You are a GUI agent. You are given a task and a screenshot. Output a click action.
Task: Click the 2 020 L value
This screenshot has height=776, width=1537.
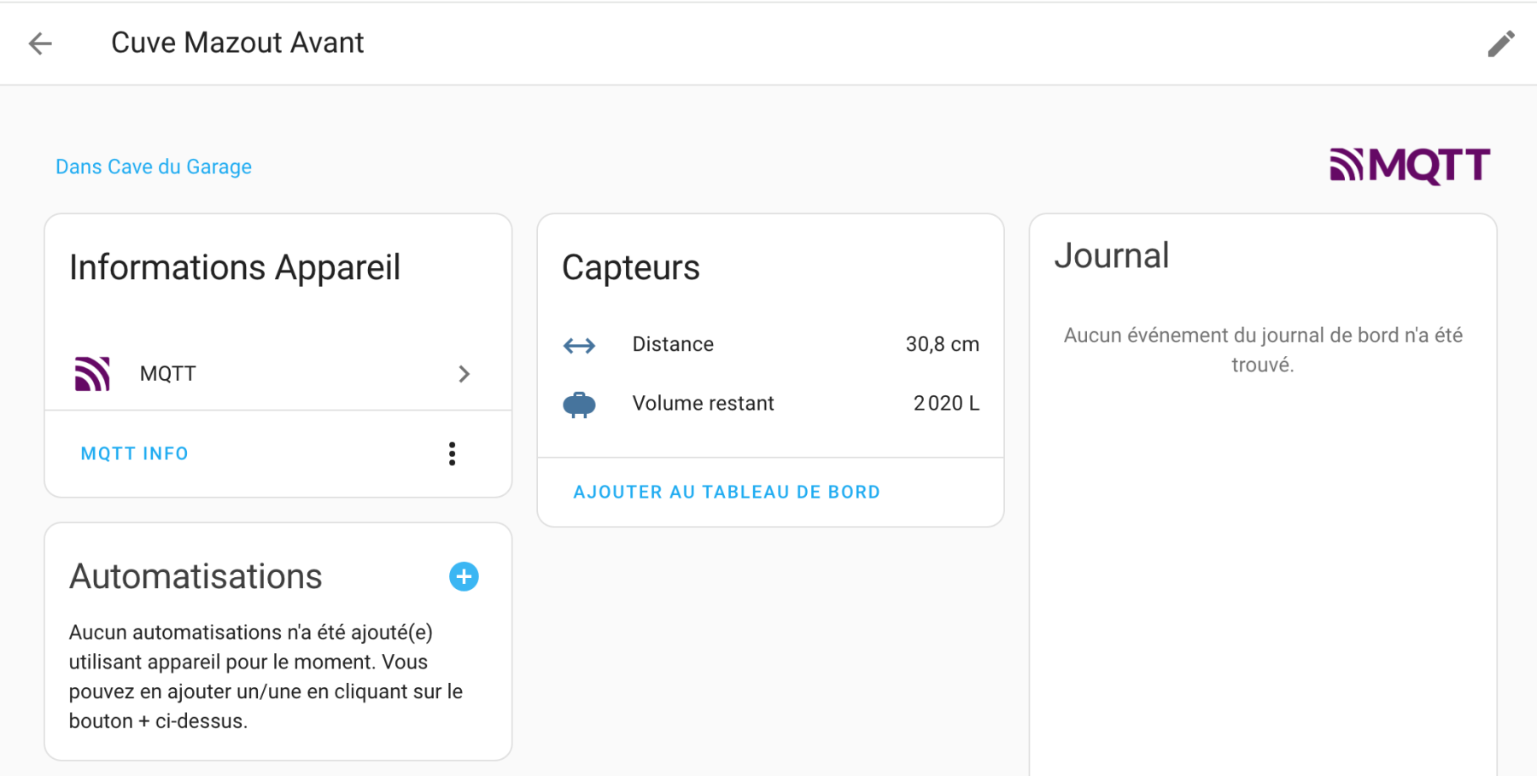946,404
